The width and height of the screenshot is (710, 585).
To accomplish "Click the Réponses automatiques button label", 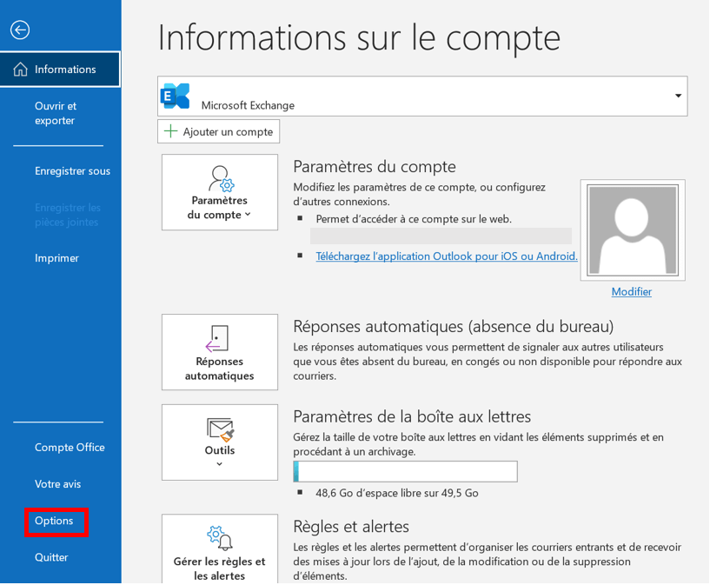I will [x=220, y=369].
